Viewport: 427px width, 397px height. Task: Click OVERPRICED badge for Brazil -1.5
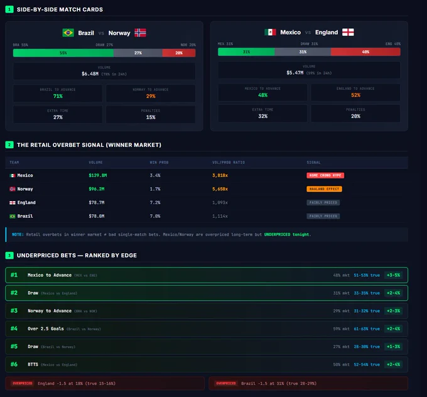click(x=226, y=383)
